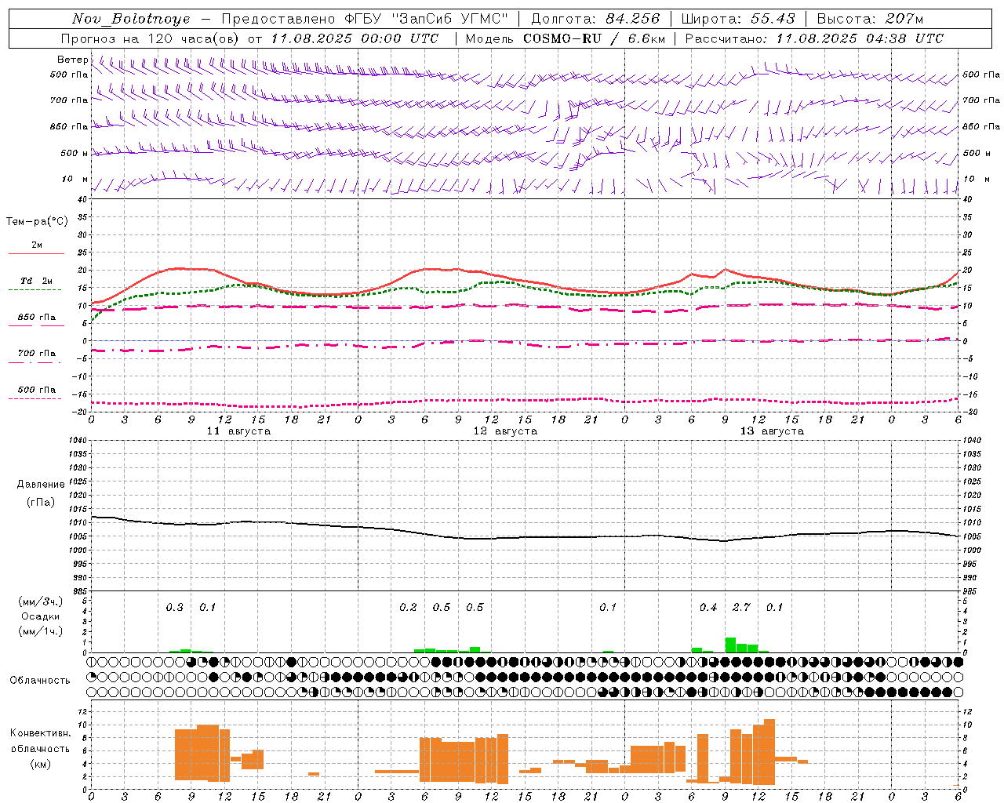Image resolution: width=1004 pixels, height=803 pixels.
Task: Click the date label 12 августа
Action: pyautogui.click(x=505, y=431)
